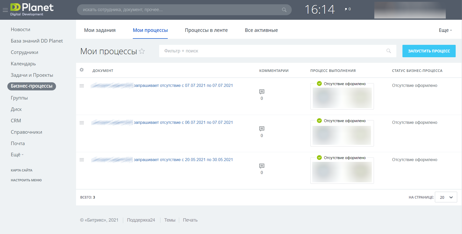This screenshot has height=234, width=462.
Task: Click Запустить процесс button
Action: pos(429,51)
